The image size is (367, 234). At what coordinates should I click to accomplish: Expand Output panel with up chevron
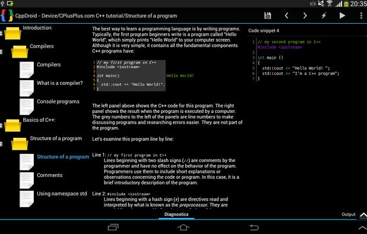[x=363, y=215]
